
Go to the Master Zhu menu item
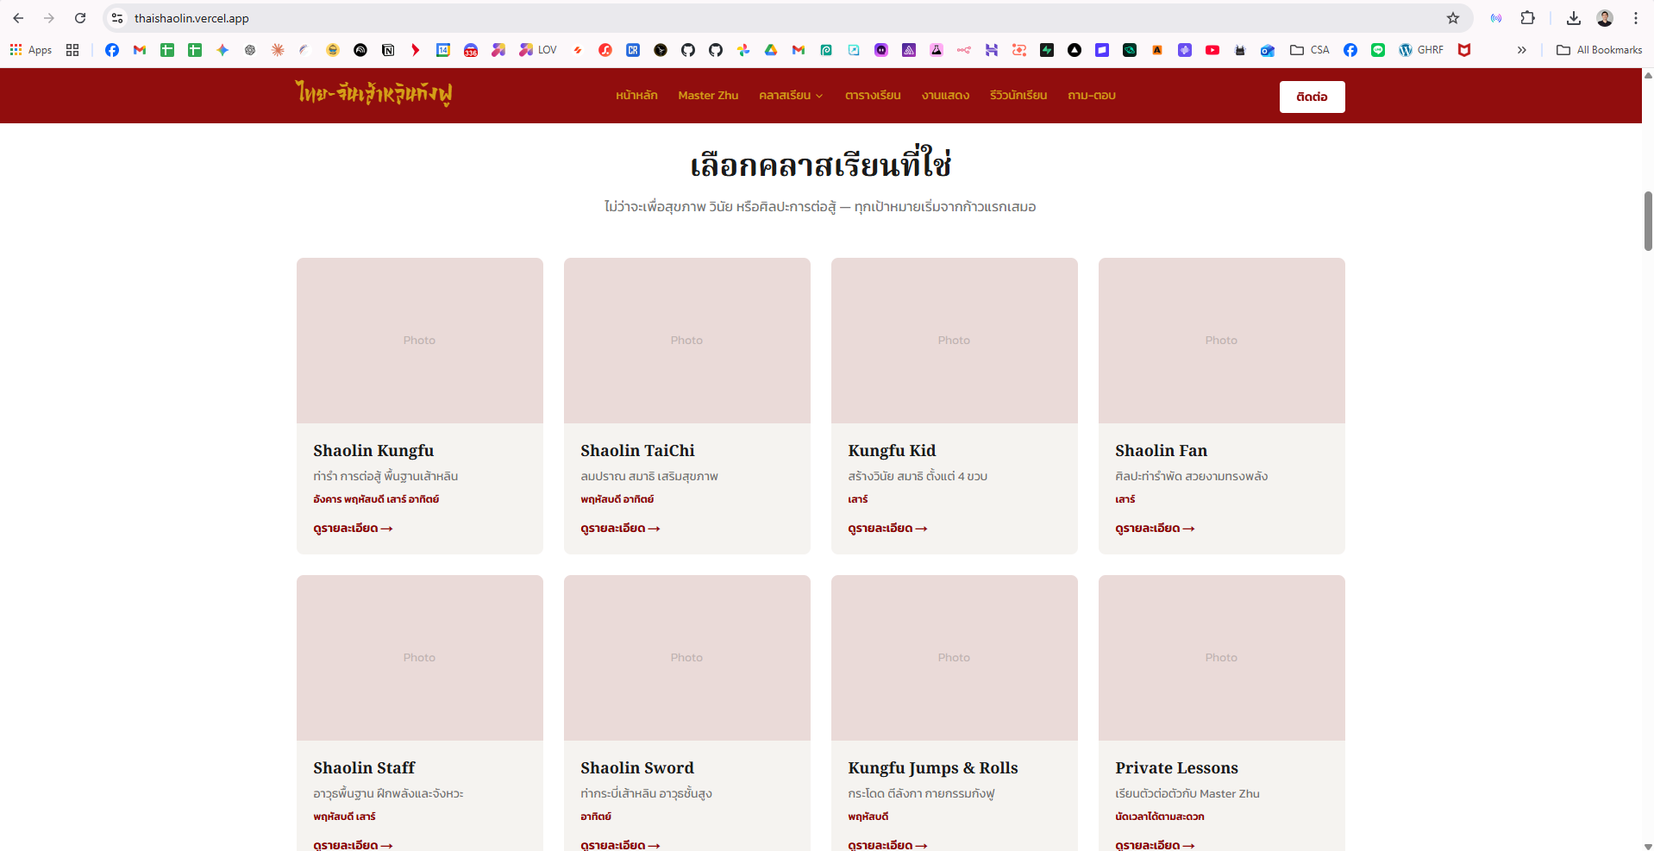[708, 96]
